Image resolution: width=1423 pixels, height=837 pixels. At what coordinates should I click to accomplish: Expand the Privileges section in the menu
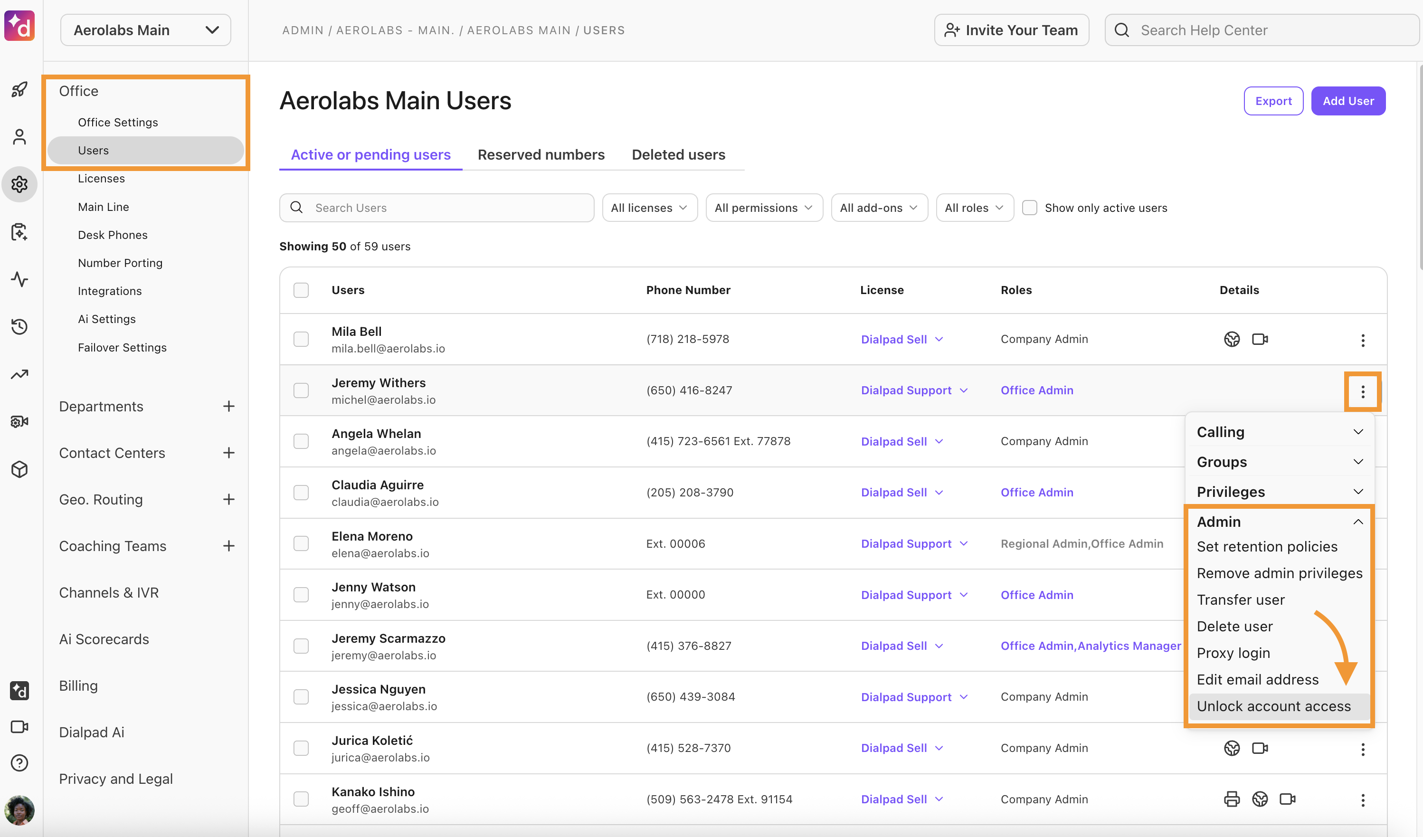coord(1279,492)
